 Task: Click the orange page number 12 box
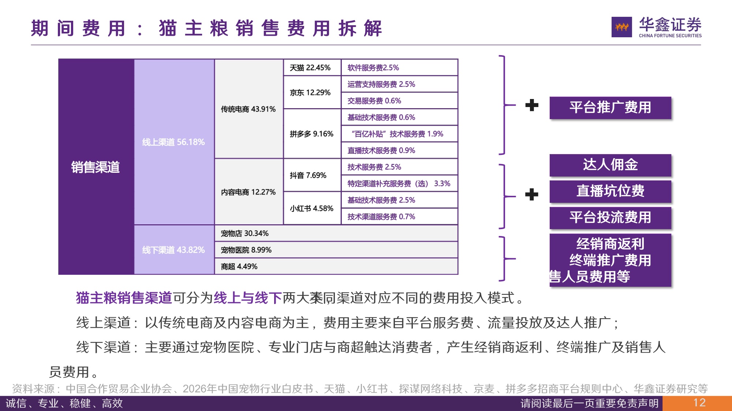tap(697, 403)
